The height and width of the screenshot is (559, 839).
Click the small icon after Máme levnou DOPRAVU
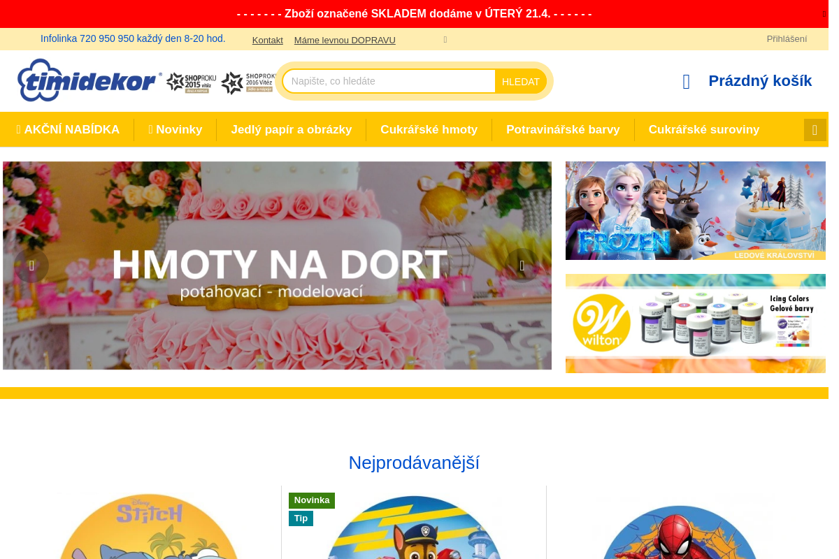(445, 40)
